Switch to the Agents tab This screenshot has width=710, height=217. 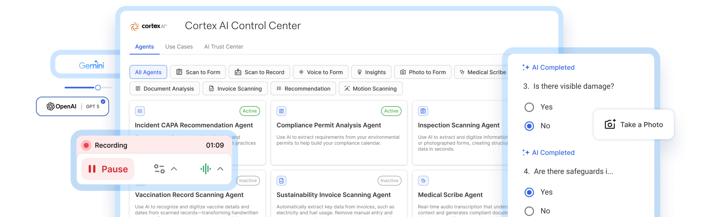(x=144, y=47)
